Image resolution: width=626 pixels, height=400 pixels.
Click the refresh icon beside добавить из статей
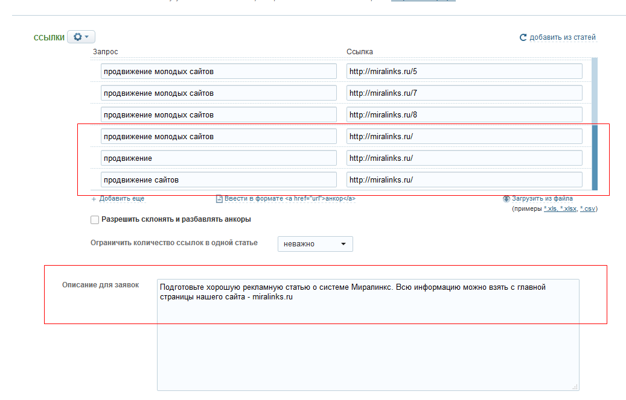523,37
